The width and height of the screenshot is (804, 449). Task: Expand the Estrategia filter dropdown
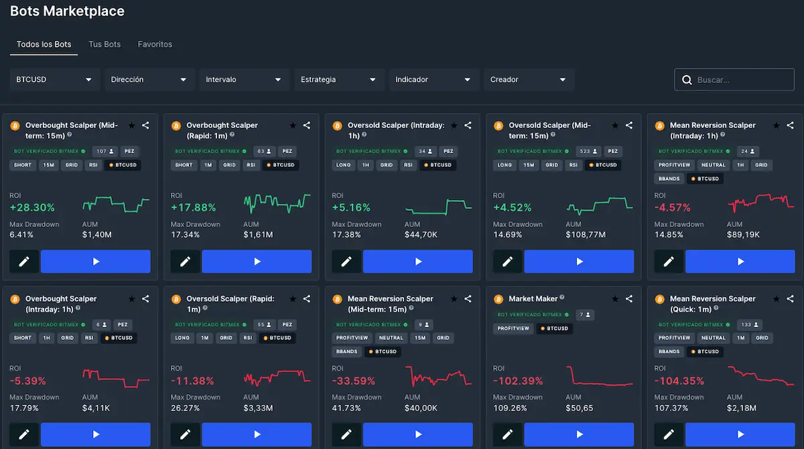[x=339, y=80]
